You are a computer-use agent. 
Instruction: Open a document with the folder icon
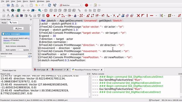(x=8, y=5)
